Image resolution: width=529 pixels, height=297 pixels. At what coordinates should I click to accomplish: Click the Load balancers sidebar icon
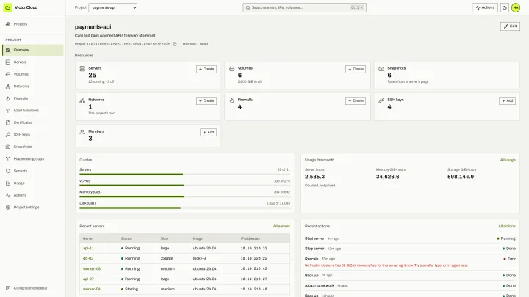coord(8,111)
